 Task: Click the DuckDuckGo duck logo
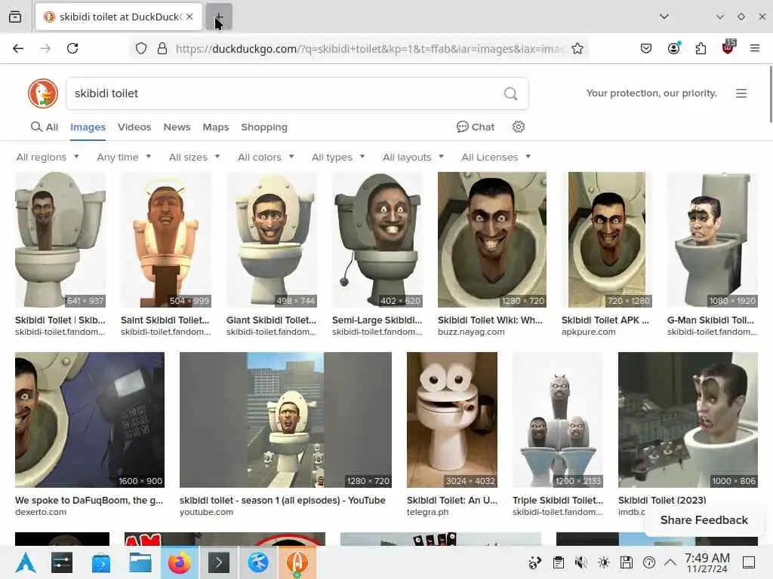tap(43, 93)
